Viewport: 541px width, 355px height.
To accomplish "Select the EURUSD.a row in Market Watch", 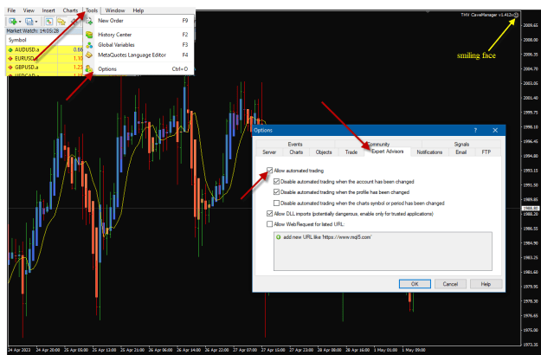I will coord(45,59).
